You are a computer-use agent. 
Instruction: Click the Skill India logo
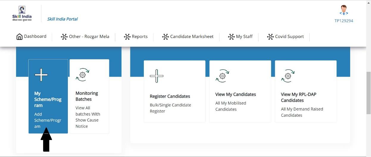(x=22, y=13)
